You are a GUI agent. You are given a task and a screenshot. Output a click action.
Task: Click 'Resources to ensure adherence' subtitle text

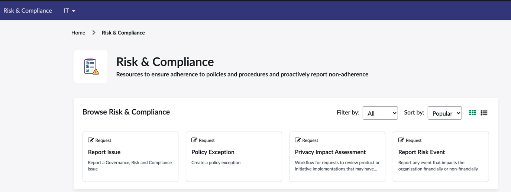(x=242, y=74)
